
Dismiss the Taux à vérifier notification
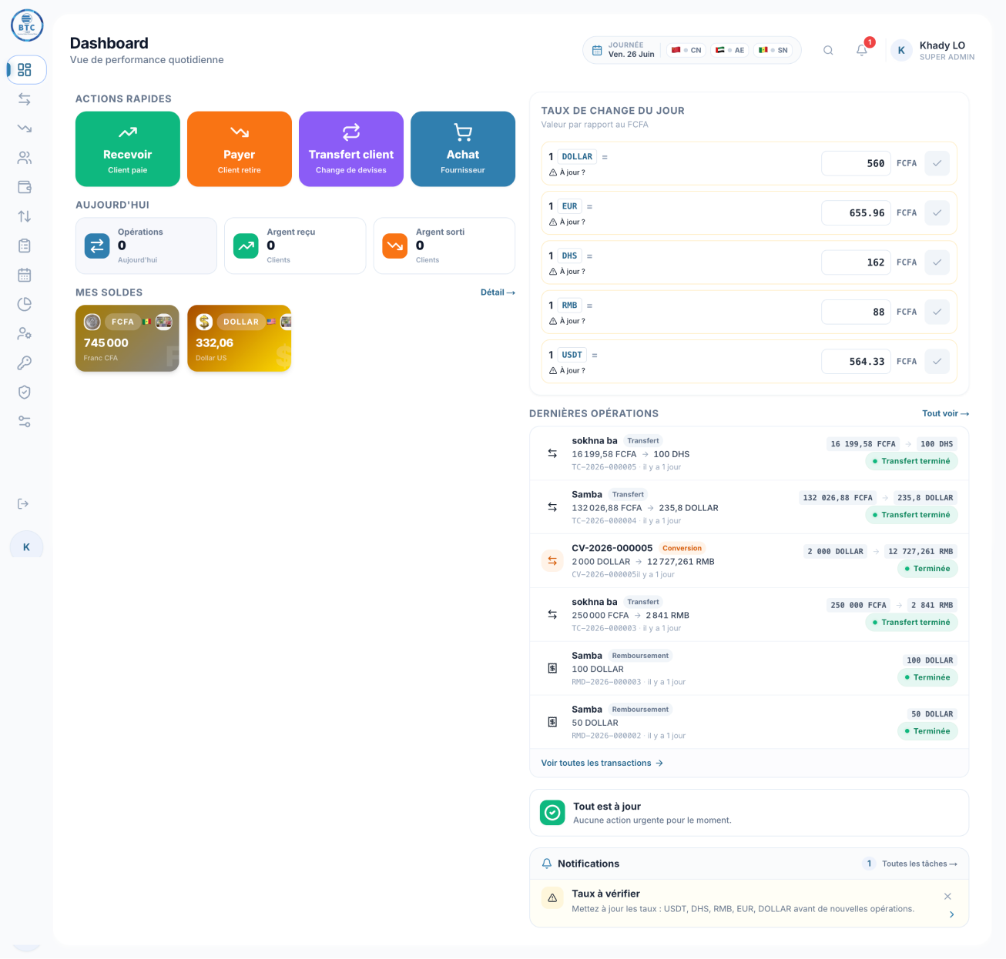coord(947,896)
